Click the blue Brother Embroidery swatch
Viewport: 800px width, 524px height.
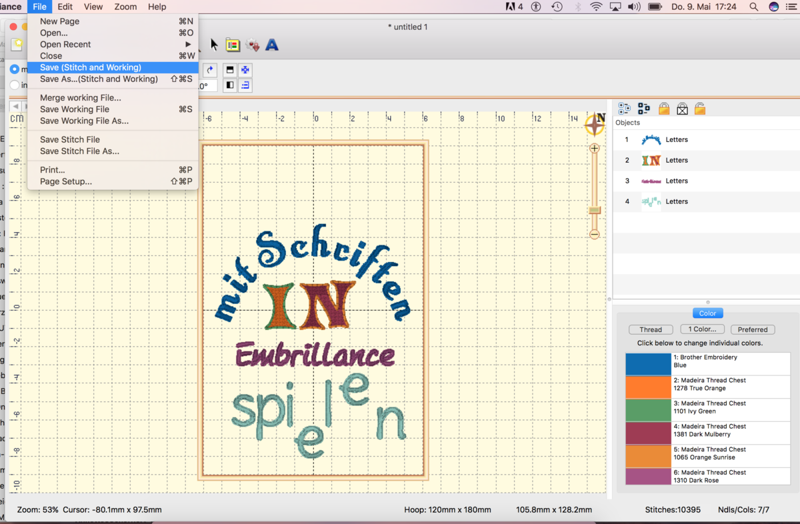click(648, 363)
